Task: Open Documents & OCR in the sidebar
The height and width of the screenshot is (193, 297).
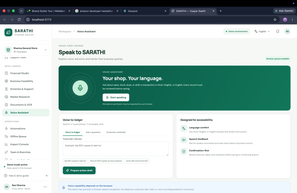Action: click(26, 105)
